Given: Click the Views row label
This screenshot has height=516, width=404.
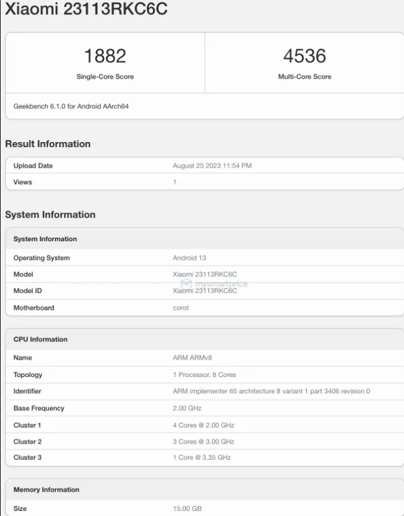Looking at the screenshot, I should [22, 182].
